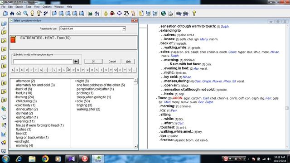Click the printer icon in toolbar

pos(170,13)
